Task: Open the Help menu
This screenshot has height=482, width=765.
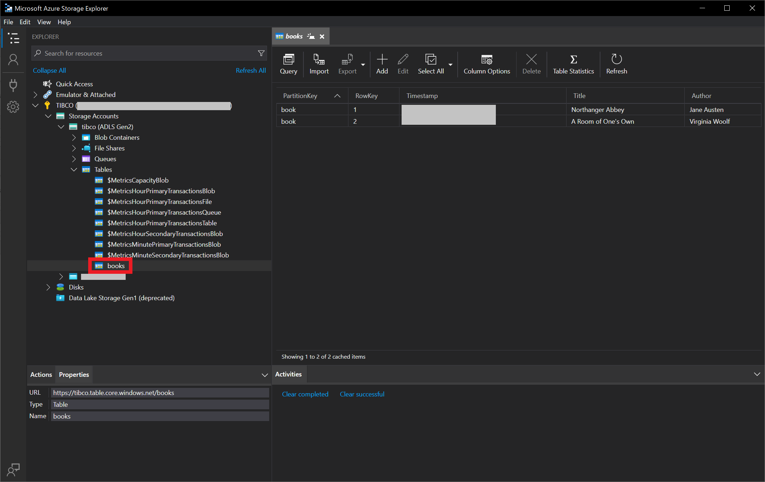Action: tap(64, 22)
